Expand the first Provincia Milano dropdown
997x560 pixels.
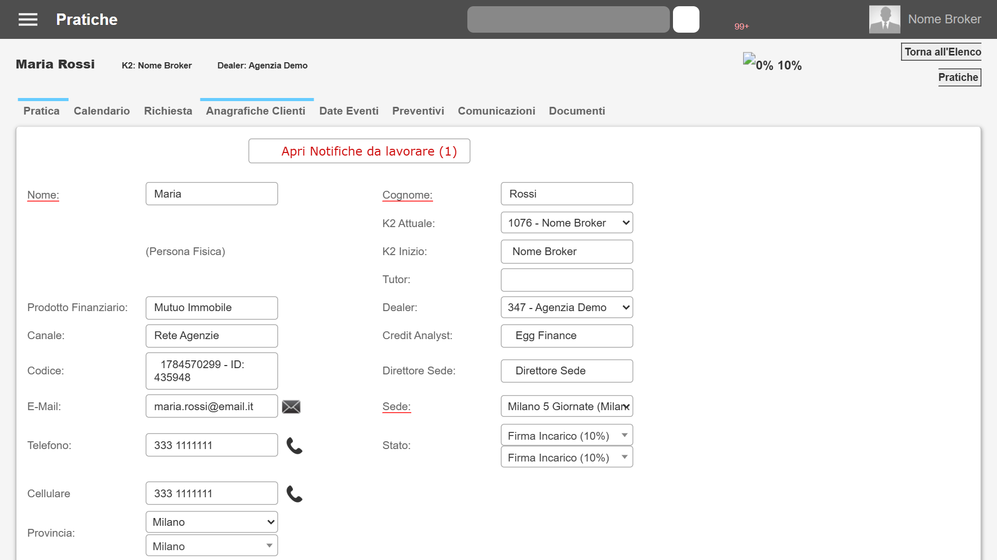click(212, 522)
